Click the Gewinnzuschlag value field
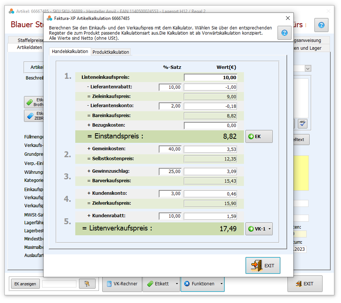 coord(210,171)
